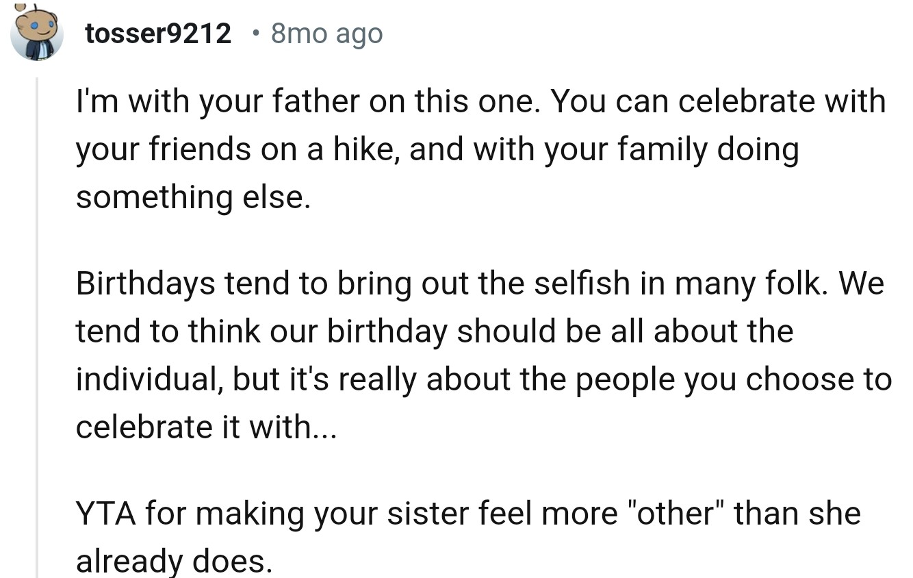This screenshot has height=578, width=913.
Task: Click the "already does." closing text
Action: (x=174, y=560)
